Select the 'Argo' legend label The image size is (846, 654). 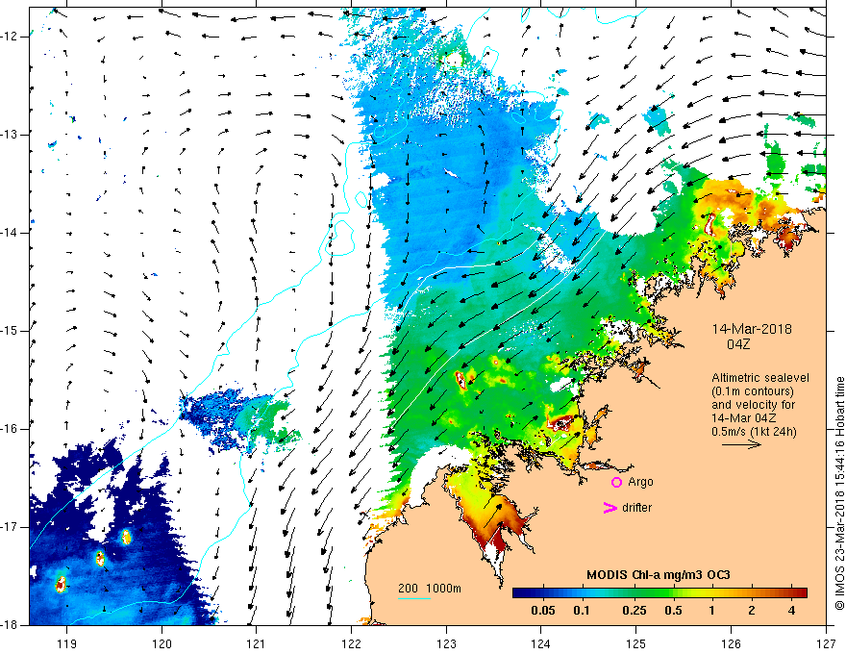tap(640, 482)
